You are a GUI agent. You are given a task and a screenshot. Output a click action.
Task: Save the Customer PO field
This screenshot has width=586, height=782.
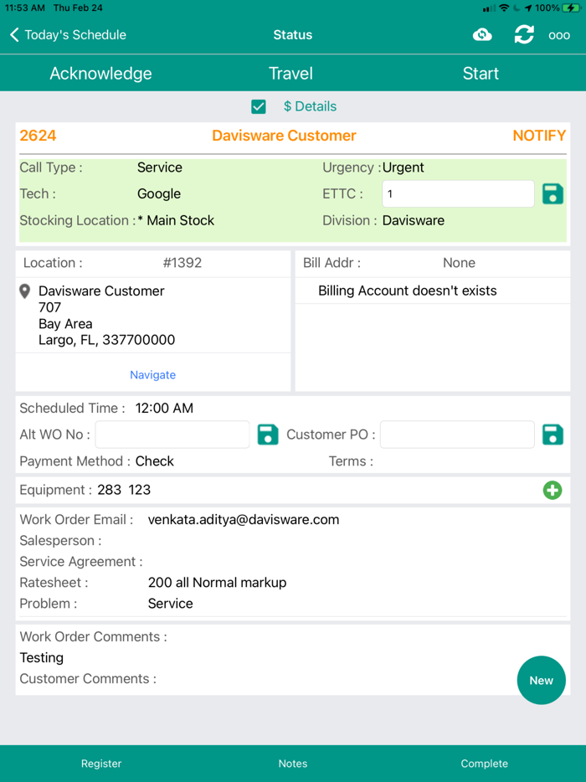coord(553,435)
